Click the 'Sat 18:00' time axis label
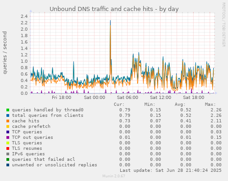This screenshot has width=228, height=181. click(x=194, y=98)
